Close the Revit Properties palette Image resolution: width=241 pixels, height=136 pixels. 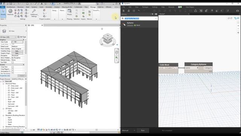pos(26,25)
